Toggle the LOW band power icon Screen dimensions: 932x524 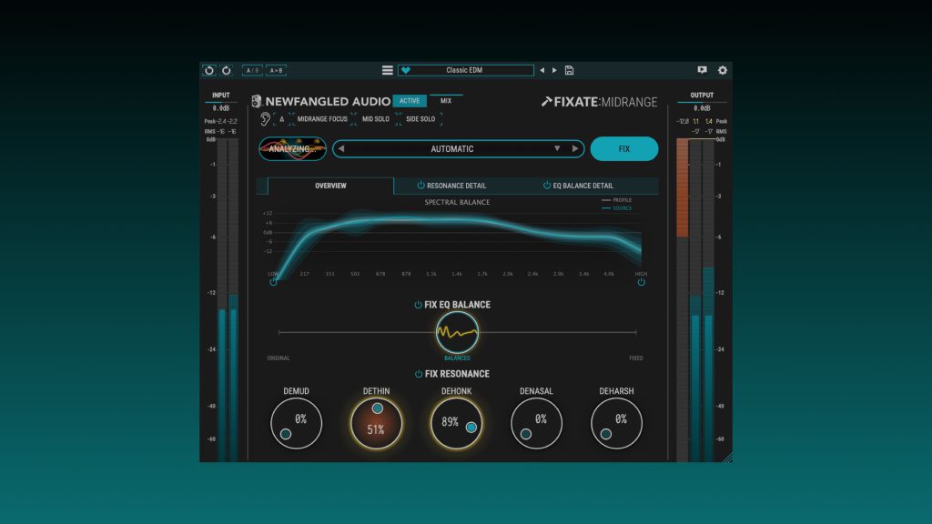point(273,282)
